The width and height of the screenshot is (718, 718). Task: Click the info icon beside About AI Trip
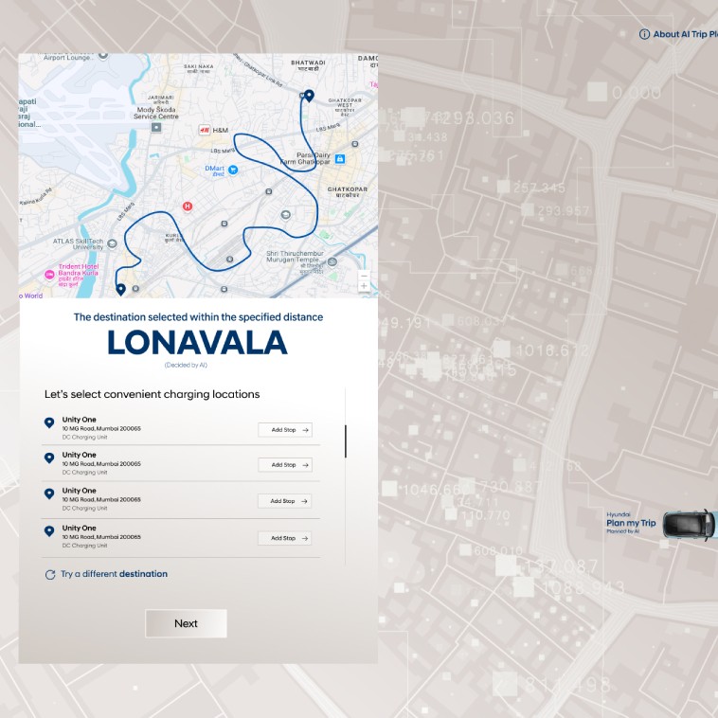click(644, 34)
